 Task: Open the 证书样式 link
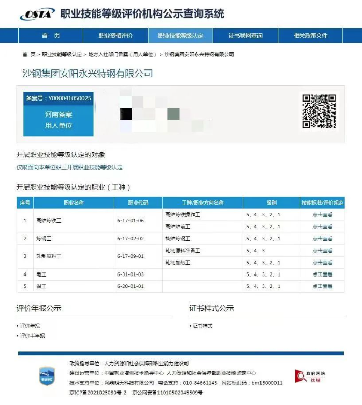pyautogui.click(x=202, y=326)
